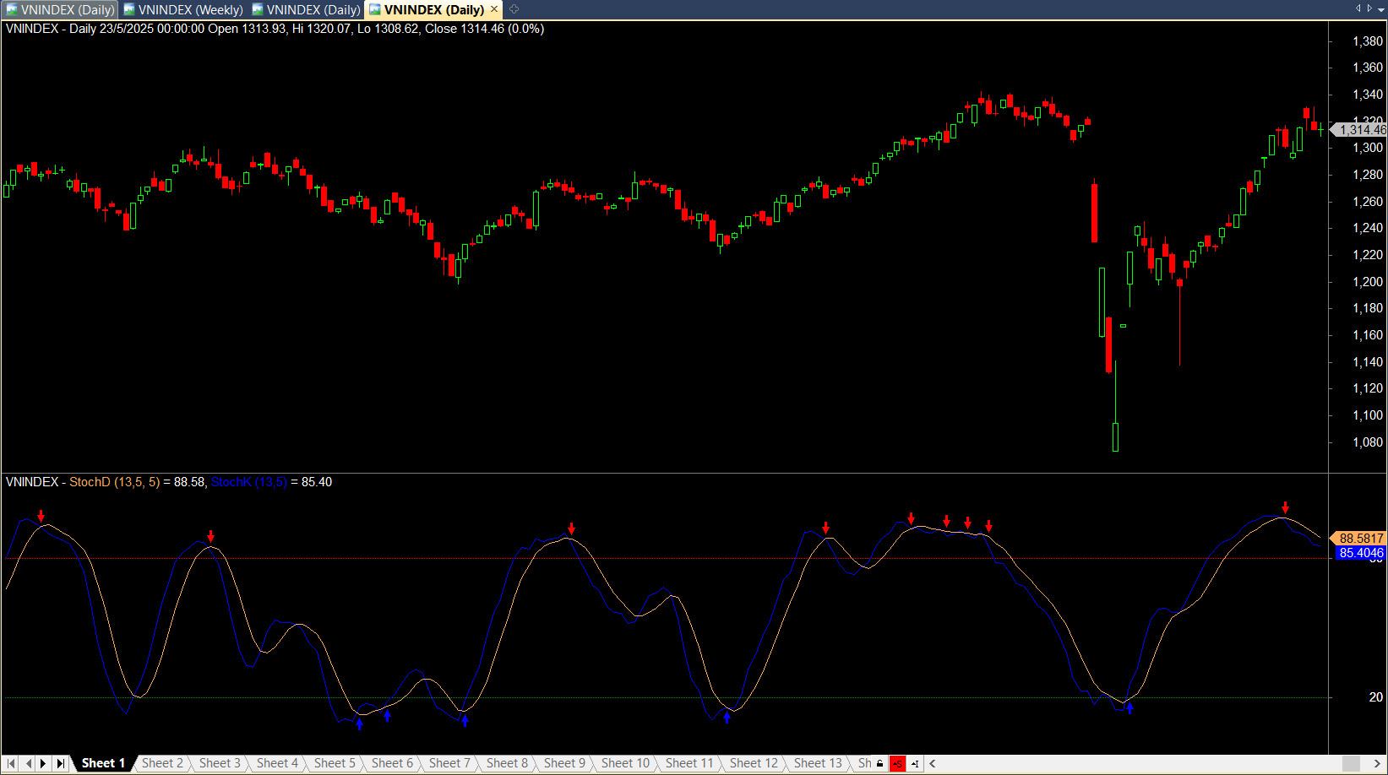Jump to the last sheet tab arrow
Viewport: 1388px width, 775px height.
tap(61, 763)
